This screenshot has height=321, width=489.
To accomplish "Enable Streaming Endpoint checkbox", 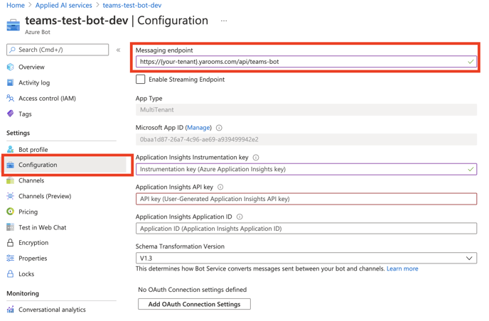I will (140, 79).
